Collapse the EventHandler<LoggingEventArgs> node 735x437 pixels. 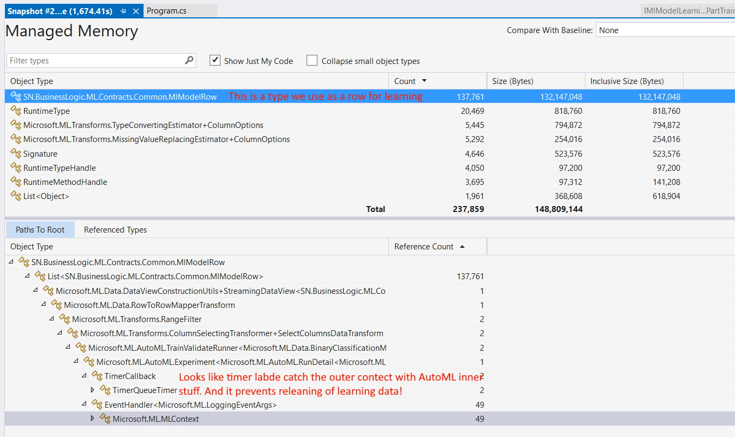(x=84, y=404)
